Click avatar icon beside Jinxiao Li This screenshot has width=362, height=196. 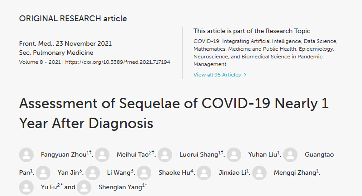click(205, 172)
